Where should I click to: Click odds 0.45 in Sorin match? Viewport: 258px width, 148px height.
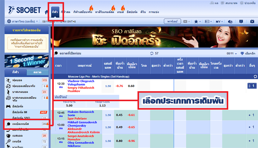[119, 115]
